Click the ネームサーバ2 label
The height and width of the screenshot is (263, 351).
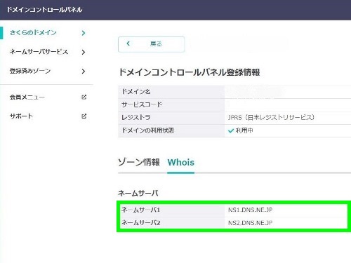point(140,222)
